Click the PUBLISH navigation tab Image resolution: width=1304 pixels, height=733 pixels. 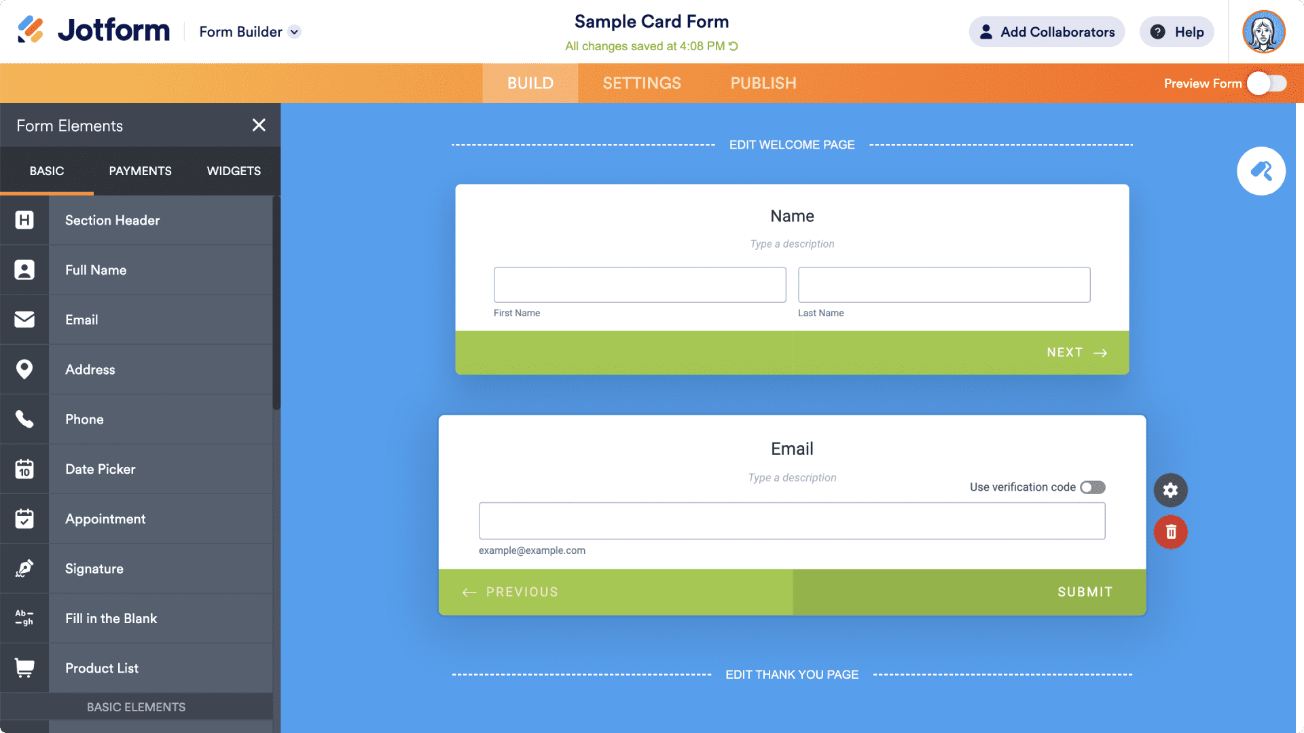763,83
